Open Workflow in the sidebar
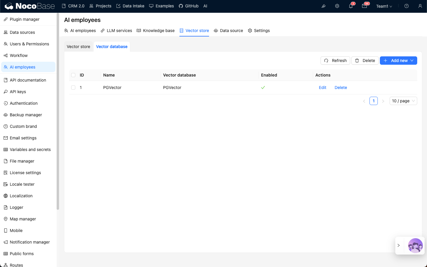 (x=19, y=55)
